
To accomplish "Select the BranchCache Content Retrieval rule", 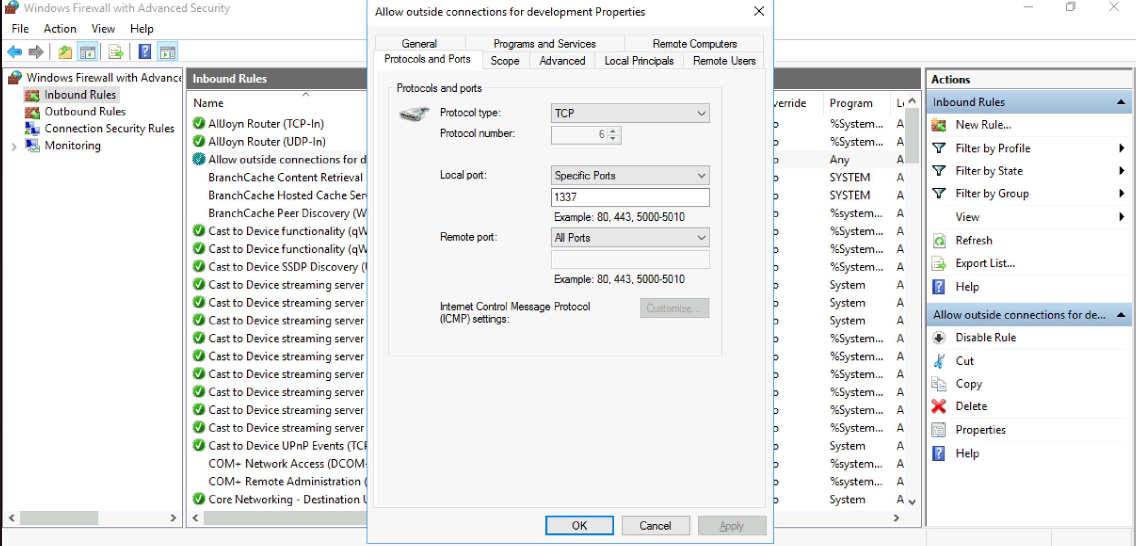I will coord(285,177).
